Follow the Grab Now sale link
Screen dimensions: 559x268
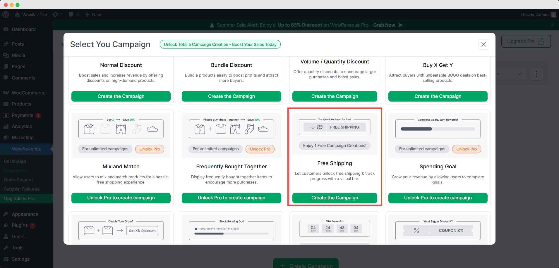388,25
